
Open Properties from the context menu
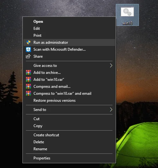(69, 158)
